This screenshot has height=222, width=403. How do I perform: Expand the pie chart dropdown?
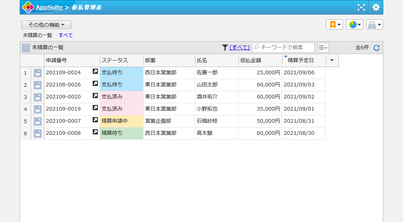coord(355,25)
